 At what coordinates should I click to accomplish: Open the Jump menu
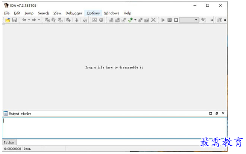click(x=29, y=13)
